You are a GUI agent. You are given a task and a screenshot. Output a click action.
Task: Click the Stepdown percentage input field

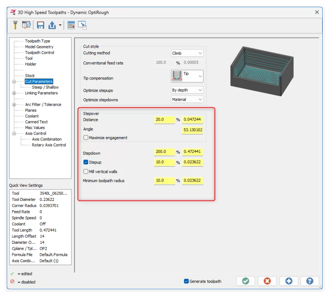click(x=164, y=152)
